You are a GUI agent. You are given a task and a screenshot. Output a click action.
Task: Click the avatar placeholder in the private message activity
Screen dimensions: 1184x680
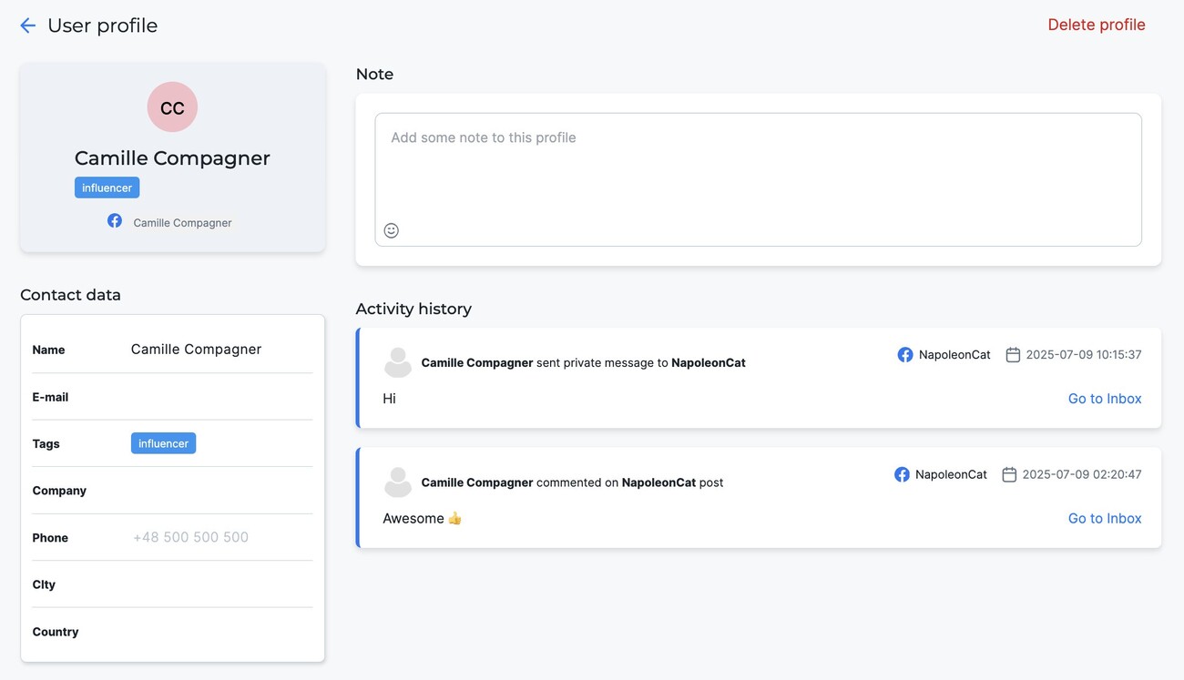coord(398,361)
